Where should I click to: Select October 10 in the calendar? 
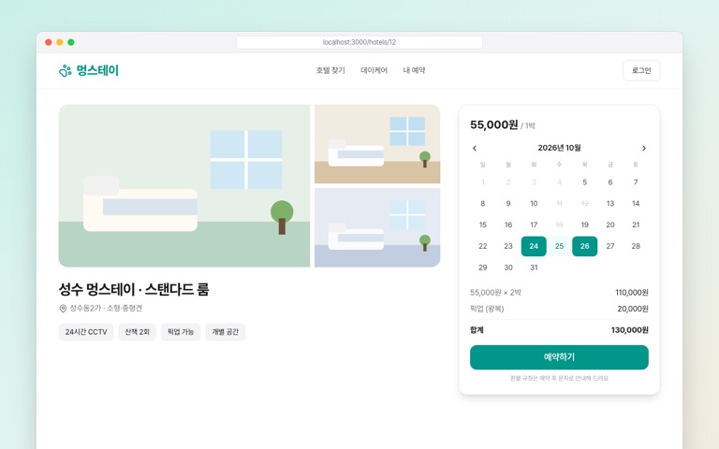point(534,203)
